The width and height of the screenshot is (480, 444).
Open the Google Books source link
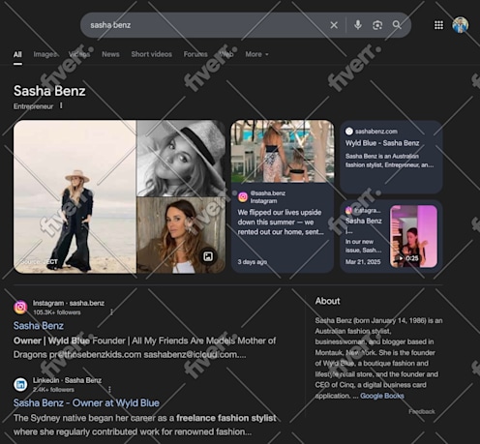(x=382, y=396)
